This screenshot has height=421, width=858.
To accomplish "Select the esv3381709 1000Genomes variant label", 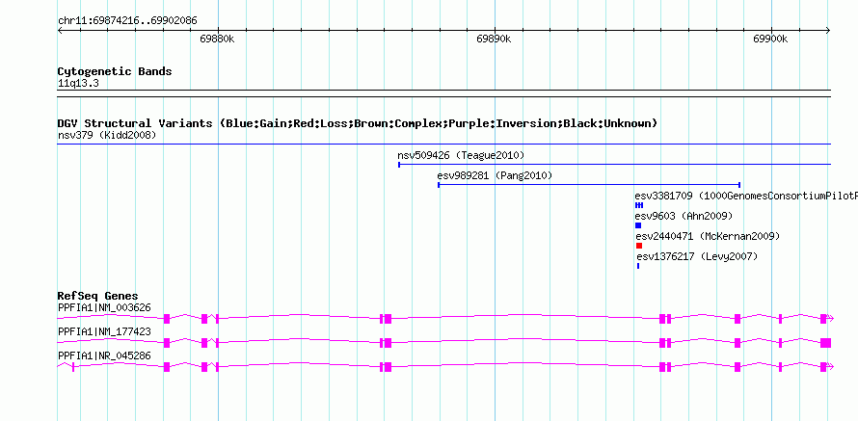I will (x=746, y=196).
